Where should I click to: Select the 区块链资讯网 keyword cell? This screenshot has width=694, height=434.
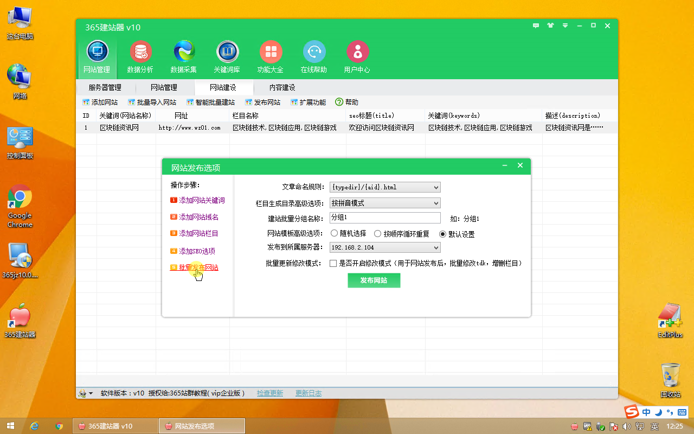tap(119, 128)
